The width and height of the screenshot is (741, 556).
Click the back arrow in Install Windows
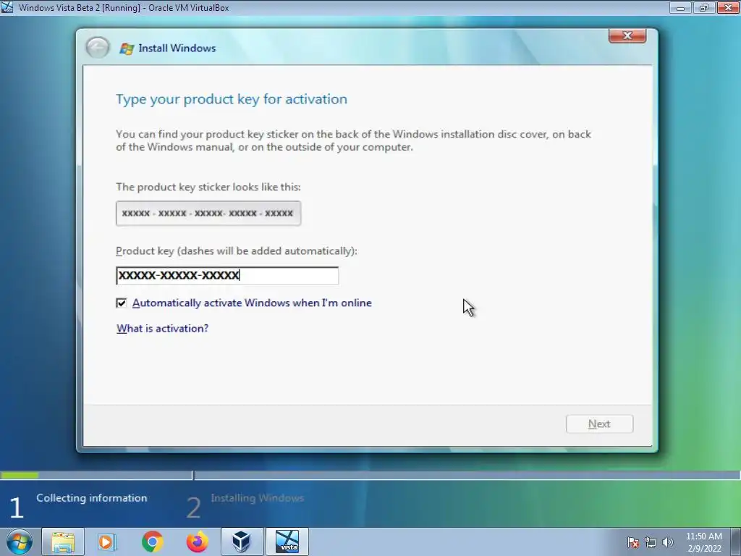tap(98, 48)
